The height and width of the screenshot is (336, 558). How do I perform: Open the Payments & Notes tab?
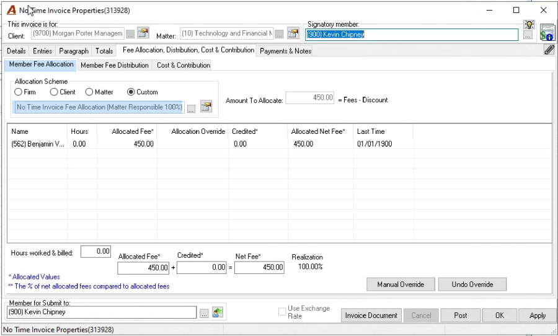point(285,51)
